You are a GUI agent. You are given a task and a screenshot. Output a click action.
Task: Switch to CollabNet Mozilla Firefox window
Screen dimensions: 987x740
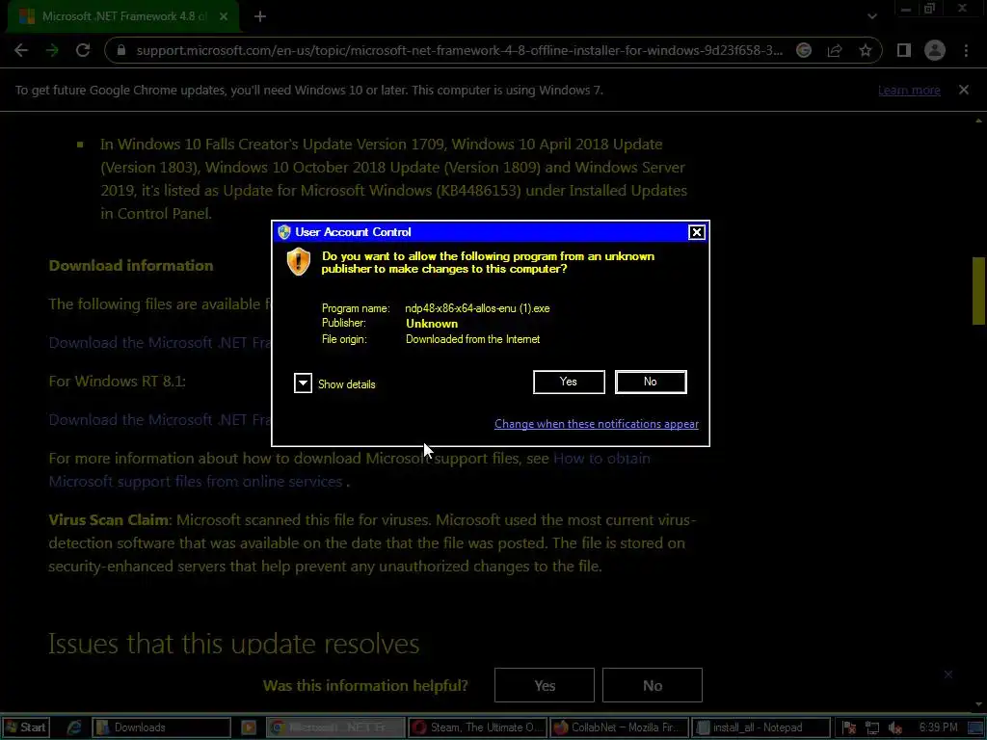pyautogui.click(x=620, y=727)
